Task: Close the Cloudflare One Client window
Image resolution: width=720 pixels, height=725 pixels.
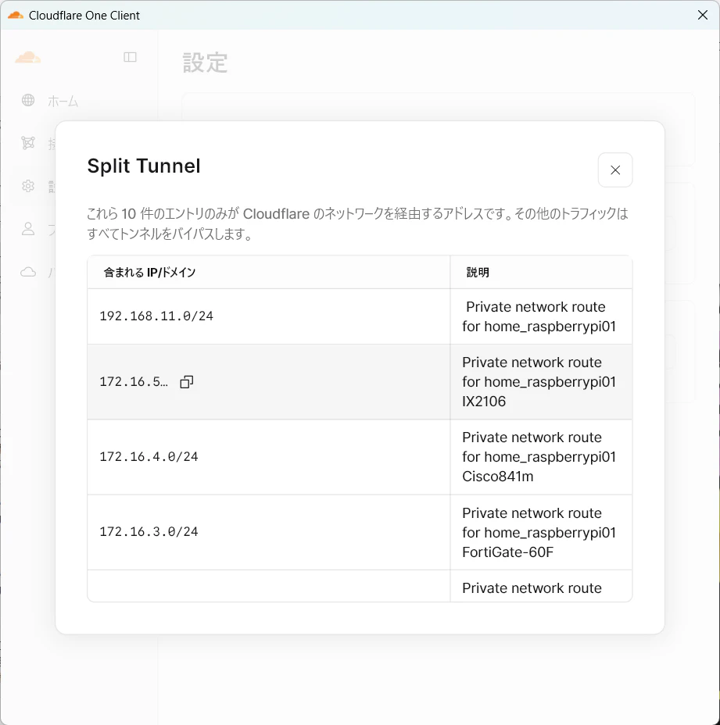Action: click(703, 16)
